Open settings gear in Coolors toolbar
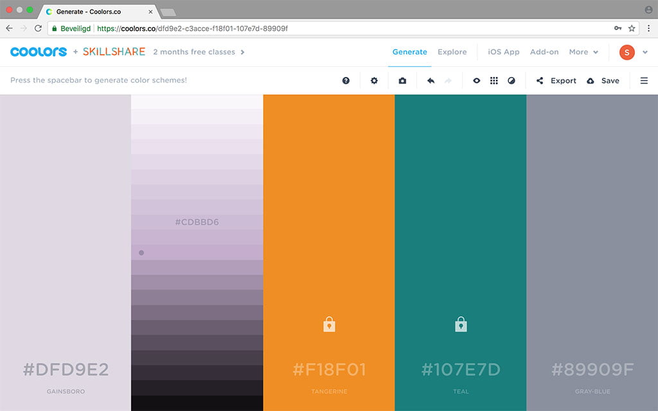Viewport: 658px width, 411px height. pos(374,81)
